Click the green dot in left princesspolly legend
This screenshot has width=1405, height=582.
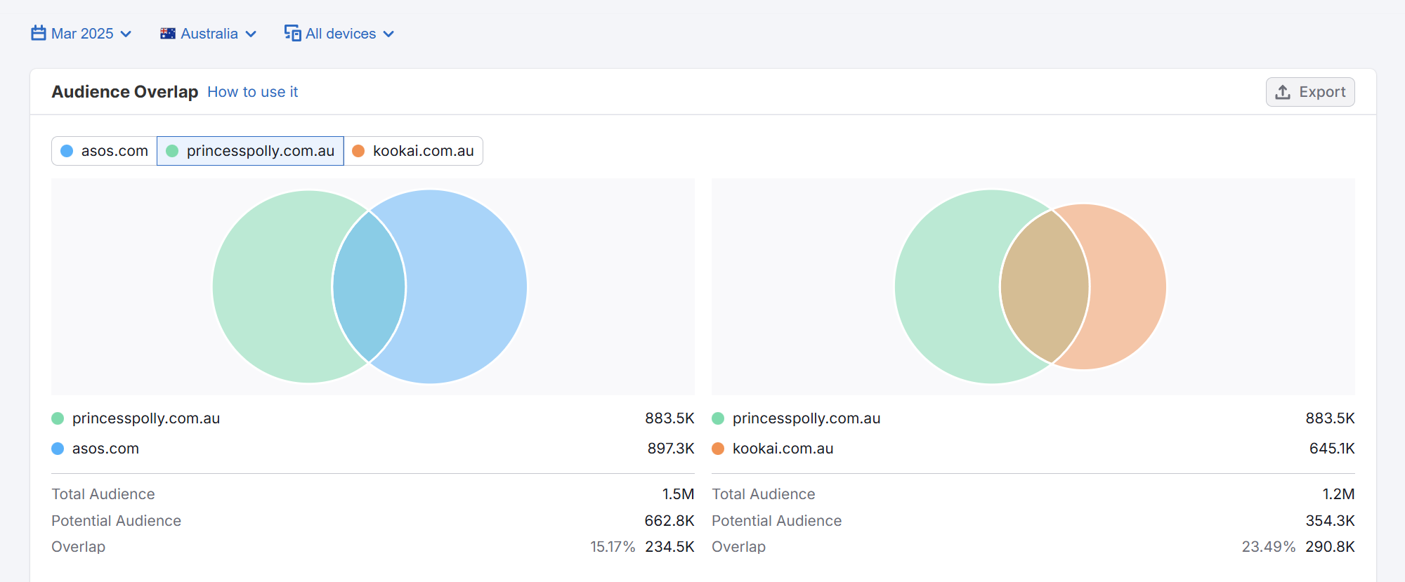[x=58, y=418]
